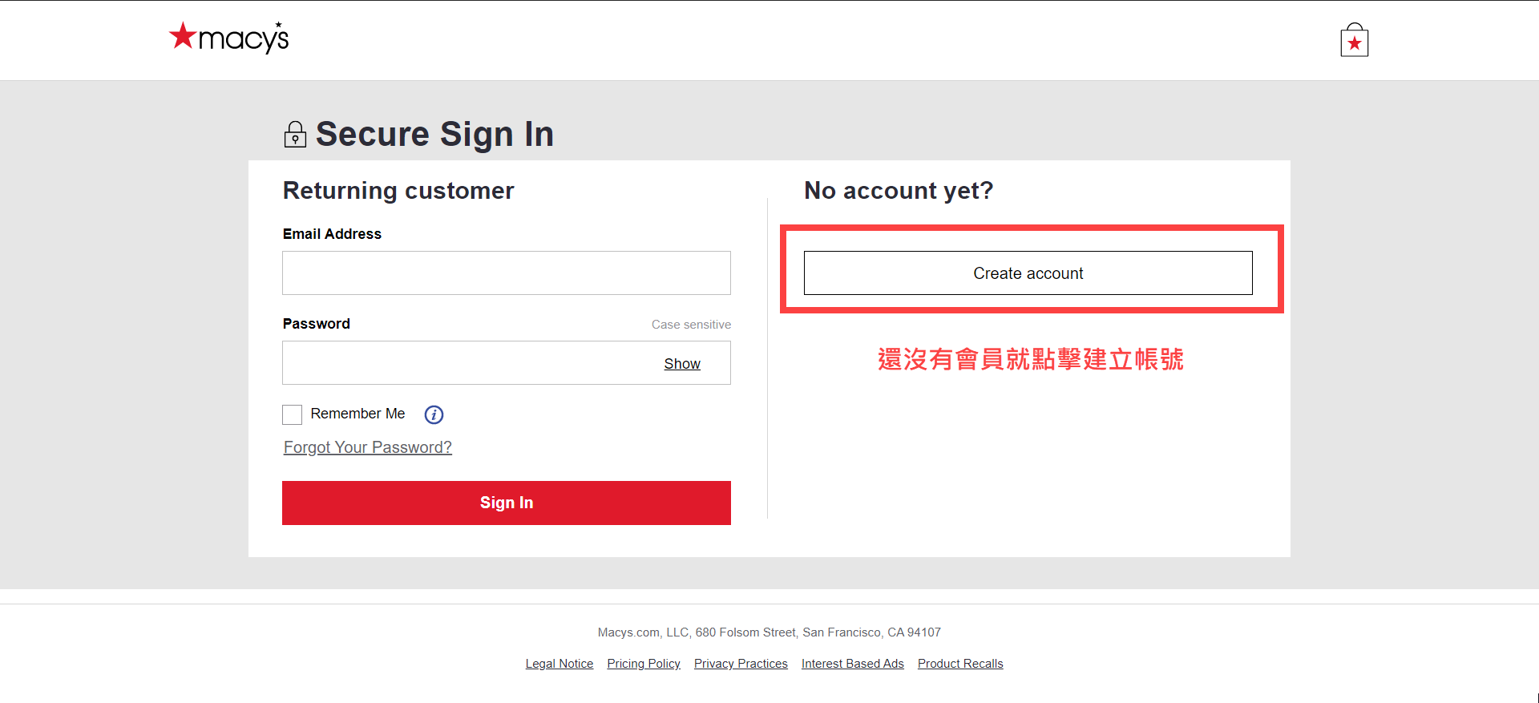Screen dimensions: 1539x703
Task: Open the shopping bag icon
Action: (1354, 41)
